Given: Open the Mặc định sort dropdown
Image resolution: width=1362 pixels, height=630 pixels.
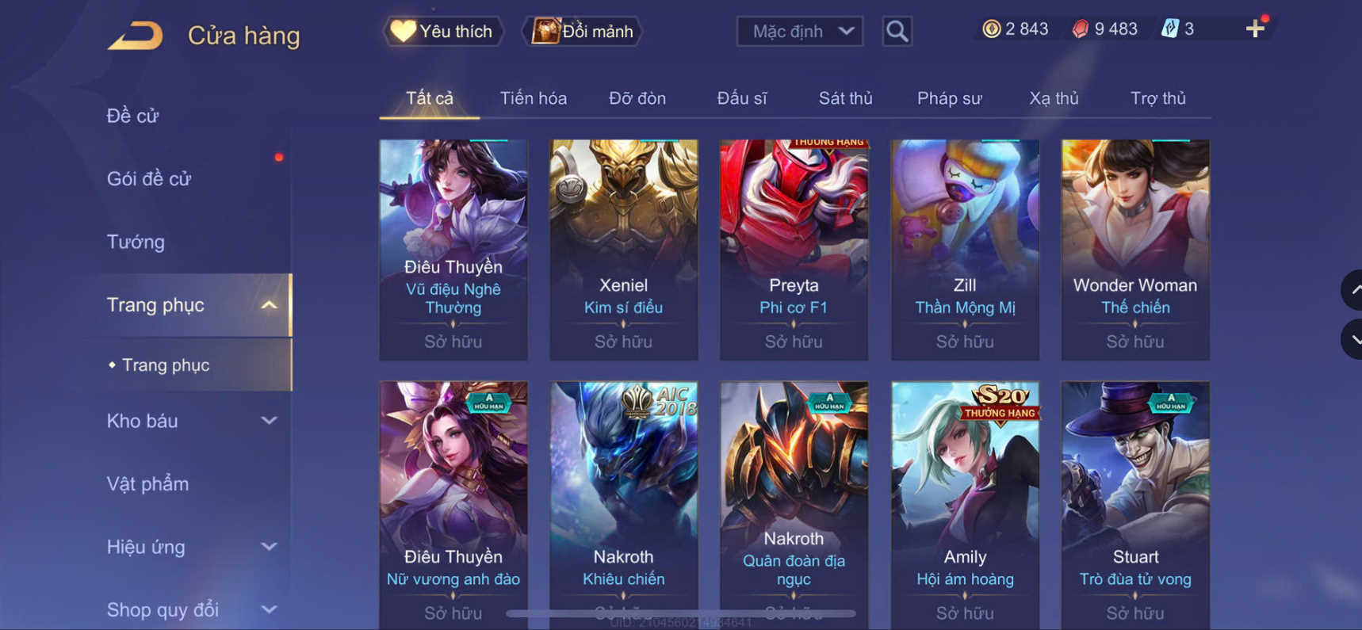Looking at the screenshot, I should [x=799, y=32].
